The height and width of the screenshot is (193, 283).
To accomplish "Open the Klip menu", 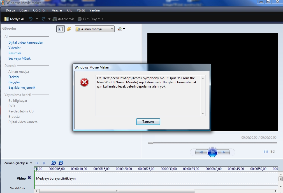I will 69,10.
